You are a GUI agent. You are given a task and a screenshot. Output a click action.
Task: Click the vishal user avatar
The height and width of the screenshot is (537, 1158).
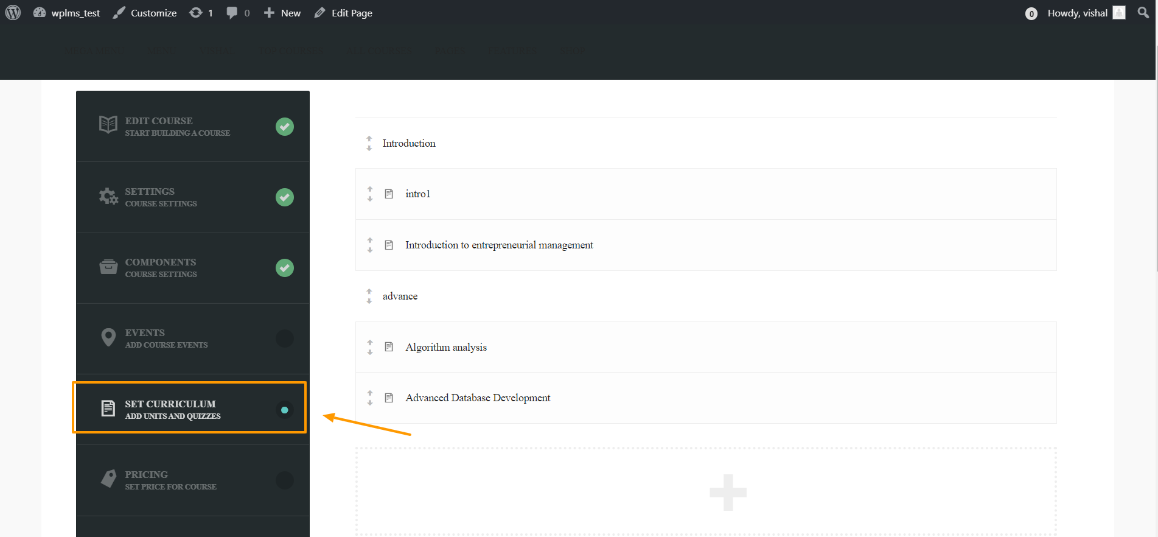[1119, 13]
